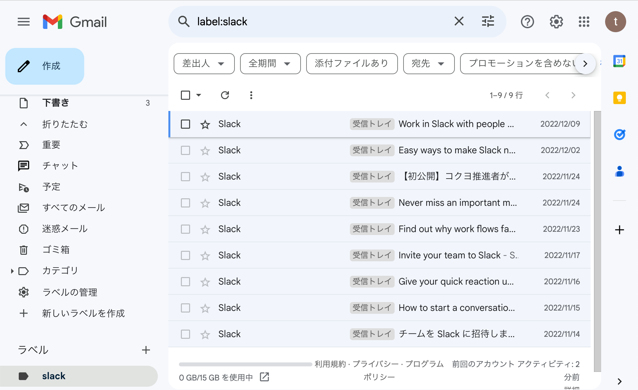Select the slack label in sidebar

pos(79,376)
